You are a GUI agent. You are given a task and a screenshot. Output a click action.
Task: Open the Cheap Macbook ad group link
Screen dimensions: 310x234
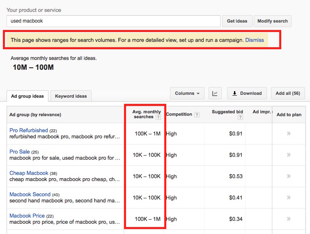tap(29, 173)
